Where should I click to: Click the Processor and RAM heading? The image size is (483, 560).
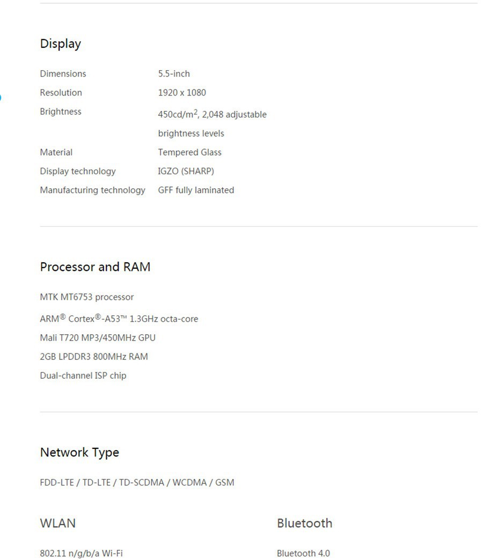(95, 267)
